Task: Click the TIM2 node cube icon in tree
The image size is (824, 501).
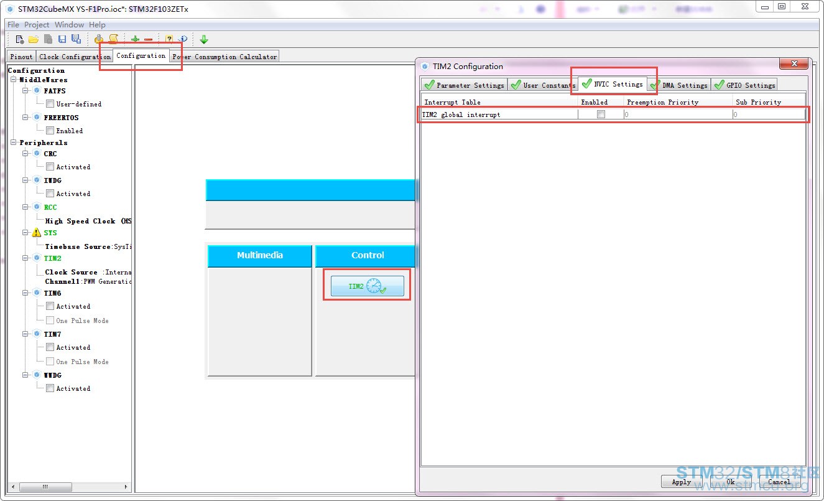Action: [x=37, y=258]
